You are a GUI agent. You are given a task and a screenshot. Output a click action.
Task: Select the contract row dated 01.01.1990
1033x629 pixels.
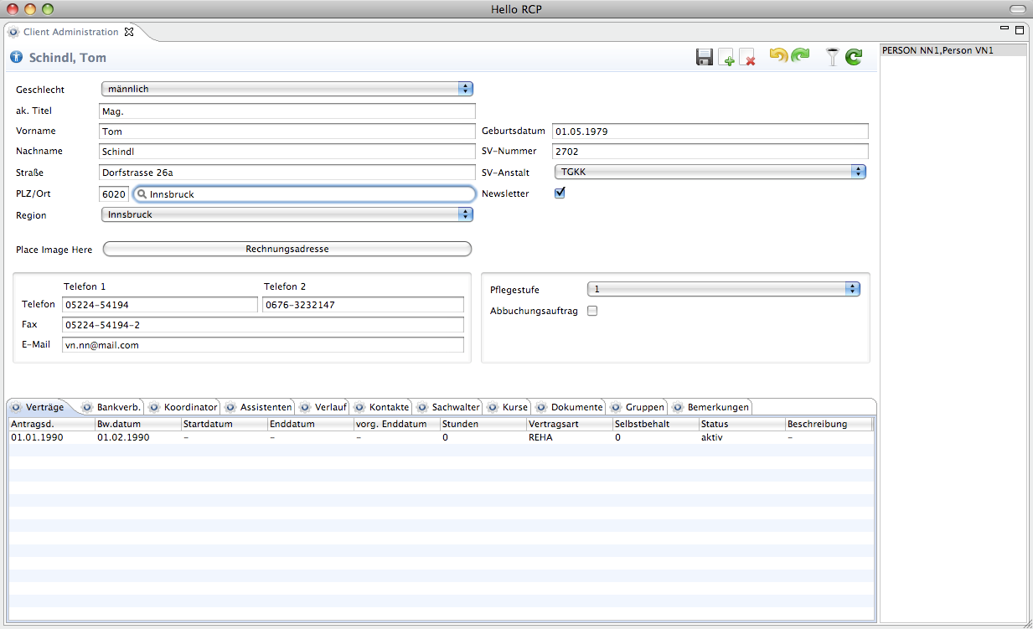(x=441, y=437)
